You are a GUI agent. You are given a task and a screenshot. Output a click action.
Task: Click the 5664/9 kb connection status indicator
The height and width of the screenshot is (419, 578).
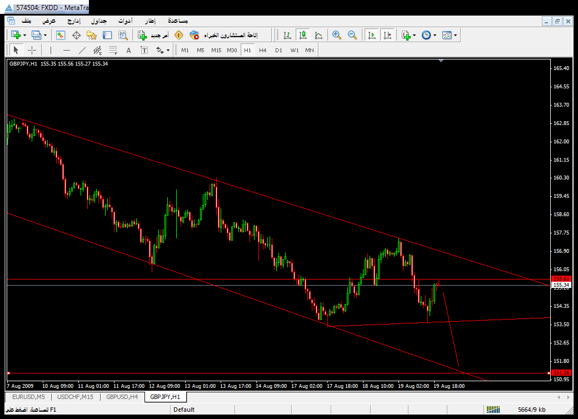pos(531,410)
